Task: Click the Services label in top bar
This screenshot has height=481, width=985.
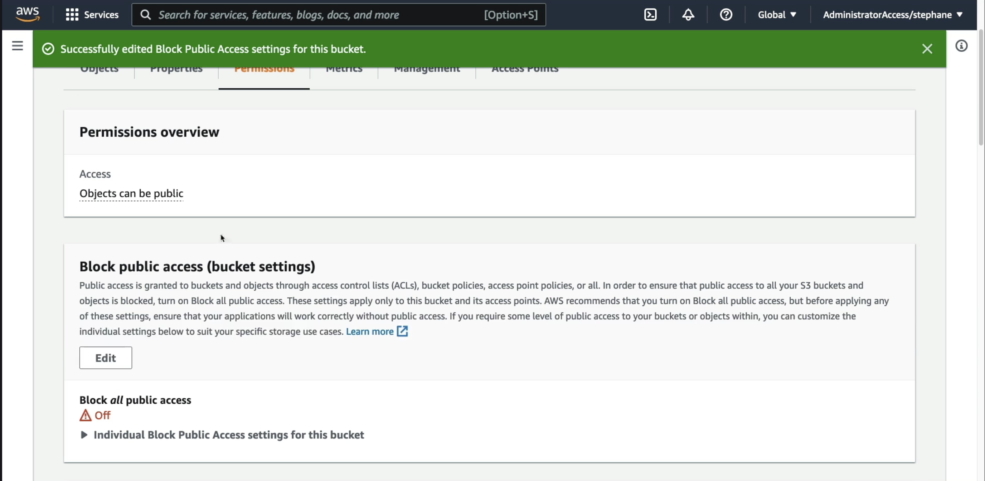Action: (x=101, y=15)
